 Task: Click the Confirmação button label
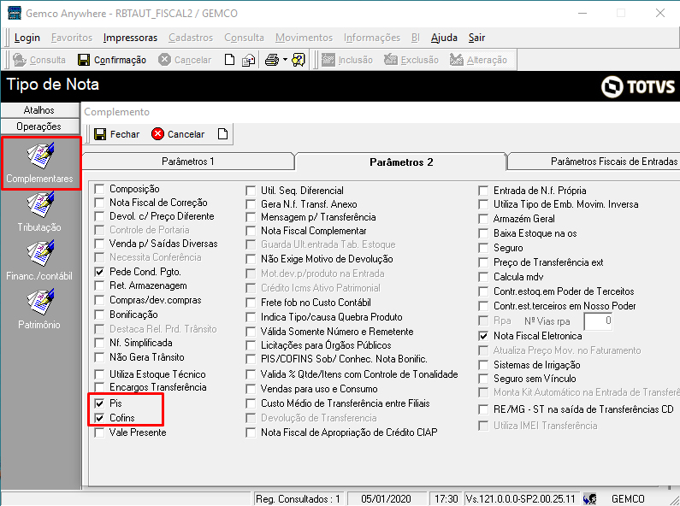tap(120, 60)
